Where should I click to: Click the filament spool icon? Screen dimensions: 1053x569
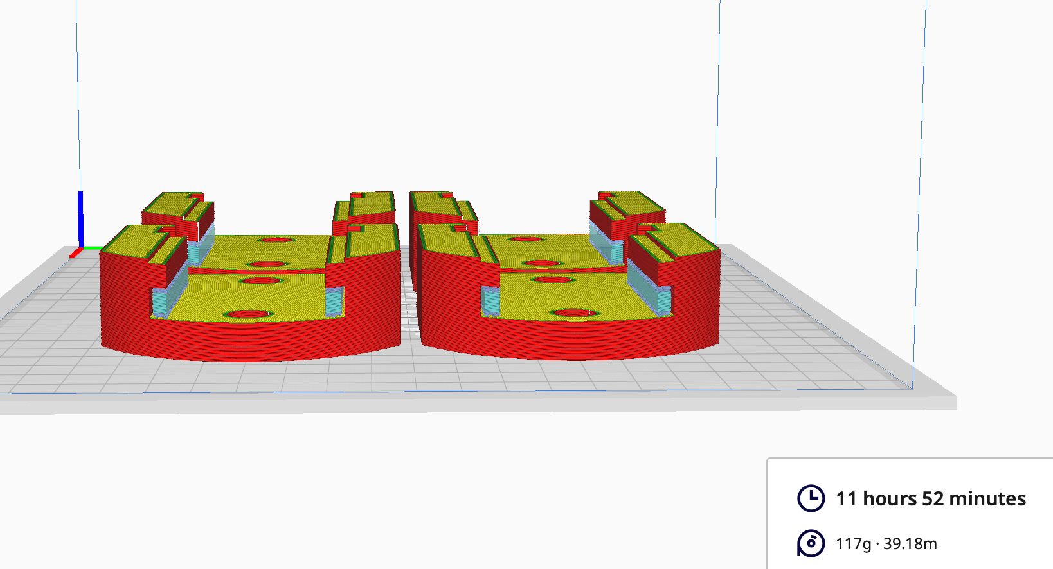pyautogui.click(x=811, y=543)
